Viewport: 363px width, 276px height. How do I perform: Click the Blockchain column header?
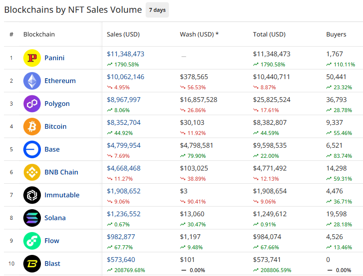coord(39,34)
